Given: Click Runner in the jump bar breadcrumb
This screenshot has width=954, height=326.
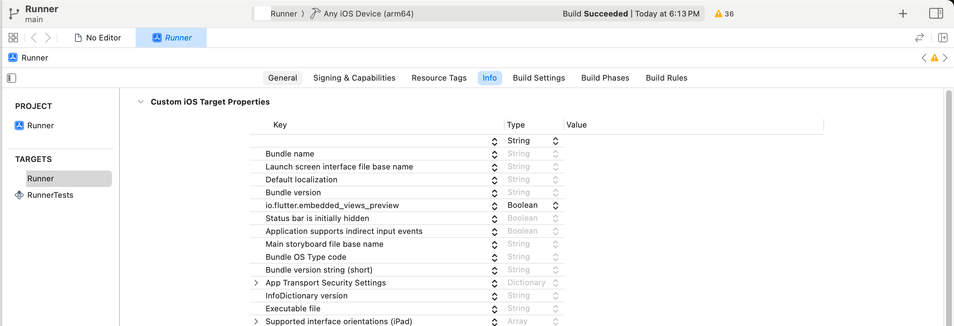Looking at the screenshot, I should coord(34,58).
